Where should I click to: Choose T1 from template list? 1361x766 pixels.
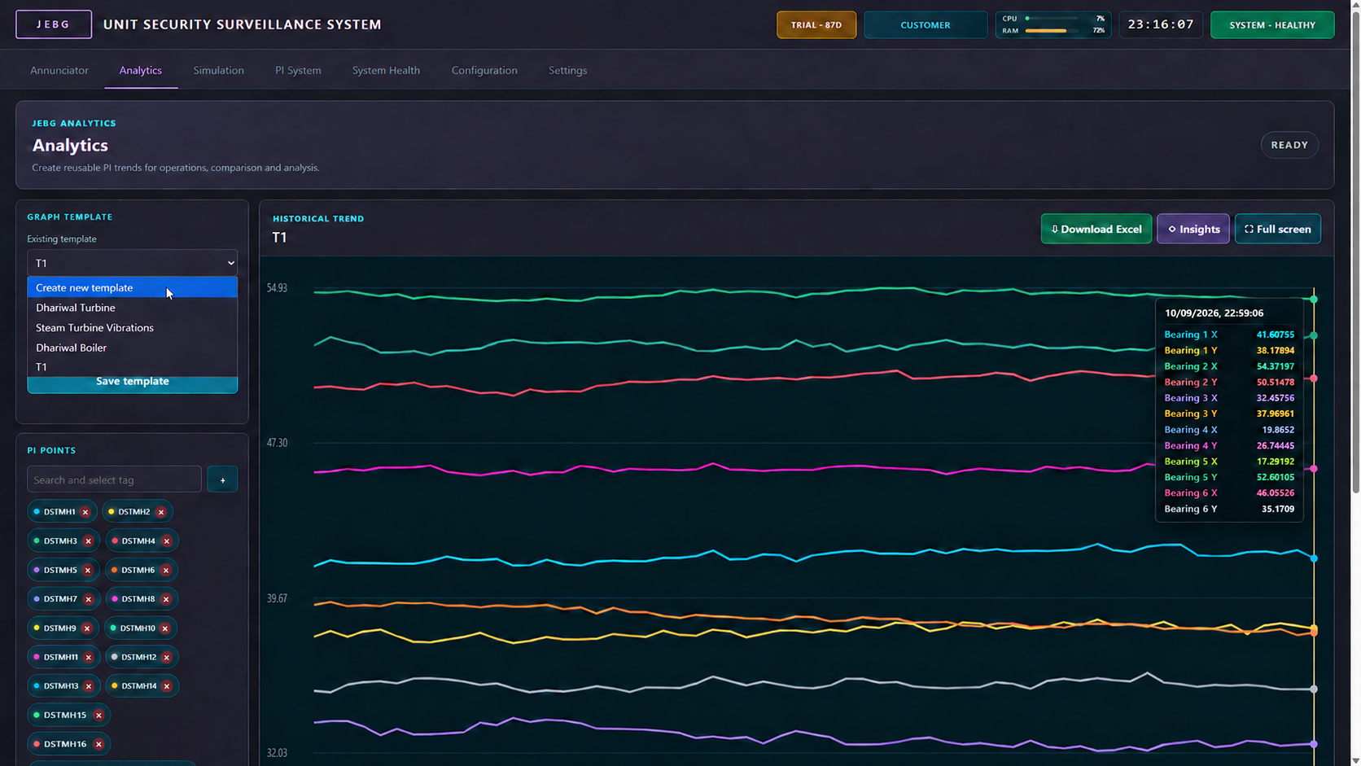point(133,367)
